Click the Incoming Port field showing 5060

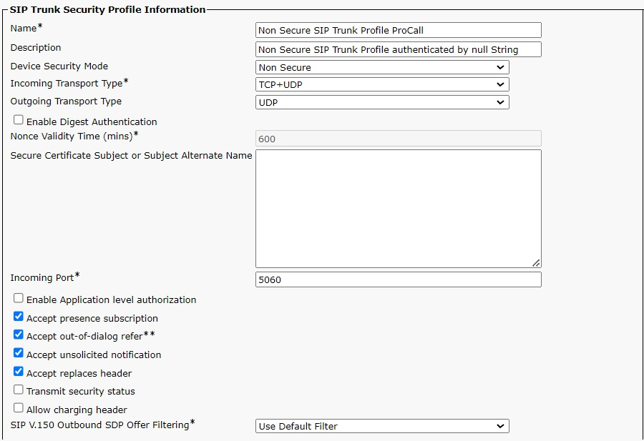click(398, 279)
